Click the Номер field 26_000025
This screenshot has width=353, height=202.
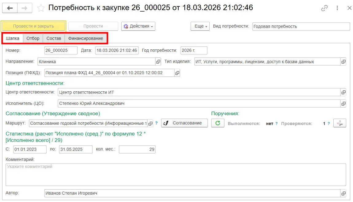61,50
